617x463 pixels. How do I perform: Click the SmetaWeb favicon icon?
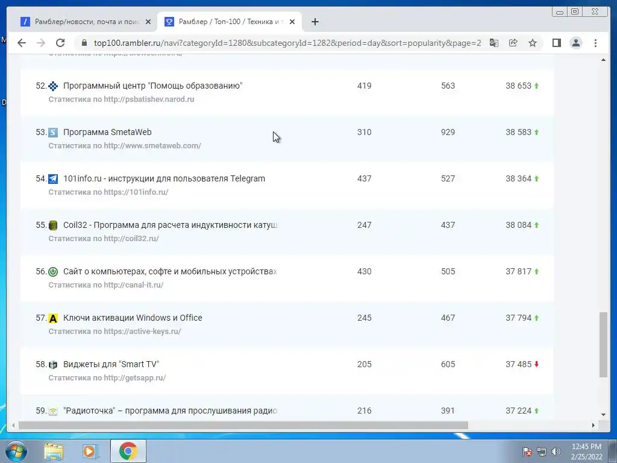[x=53, y=132]
